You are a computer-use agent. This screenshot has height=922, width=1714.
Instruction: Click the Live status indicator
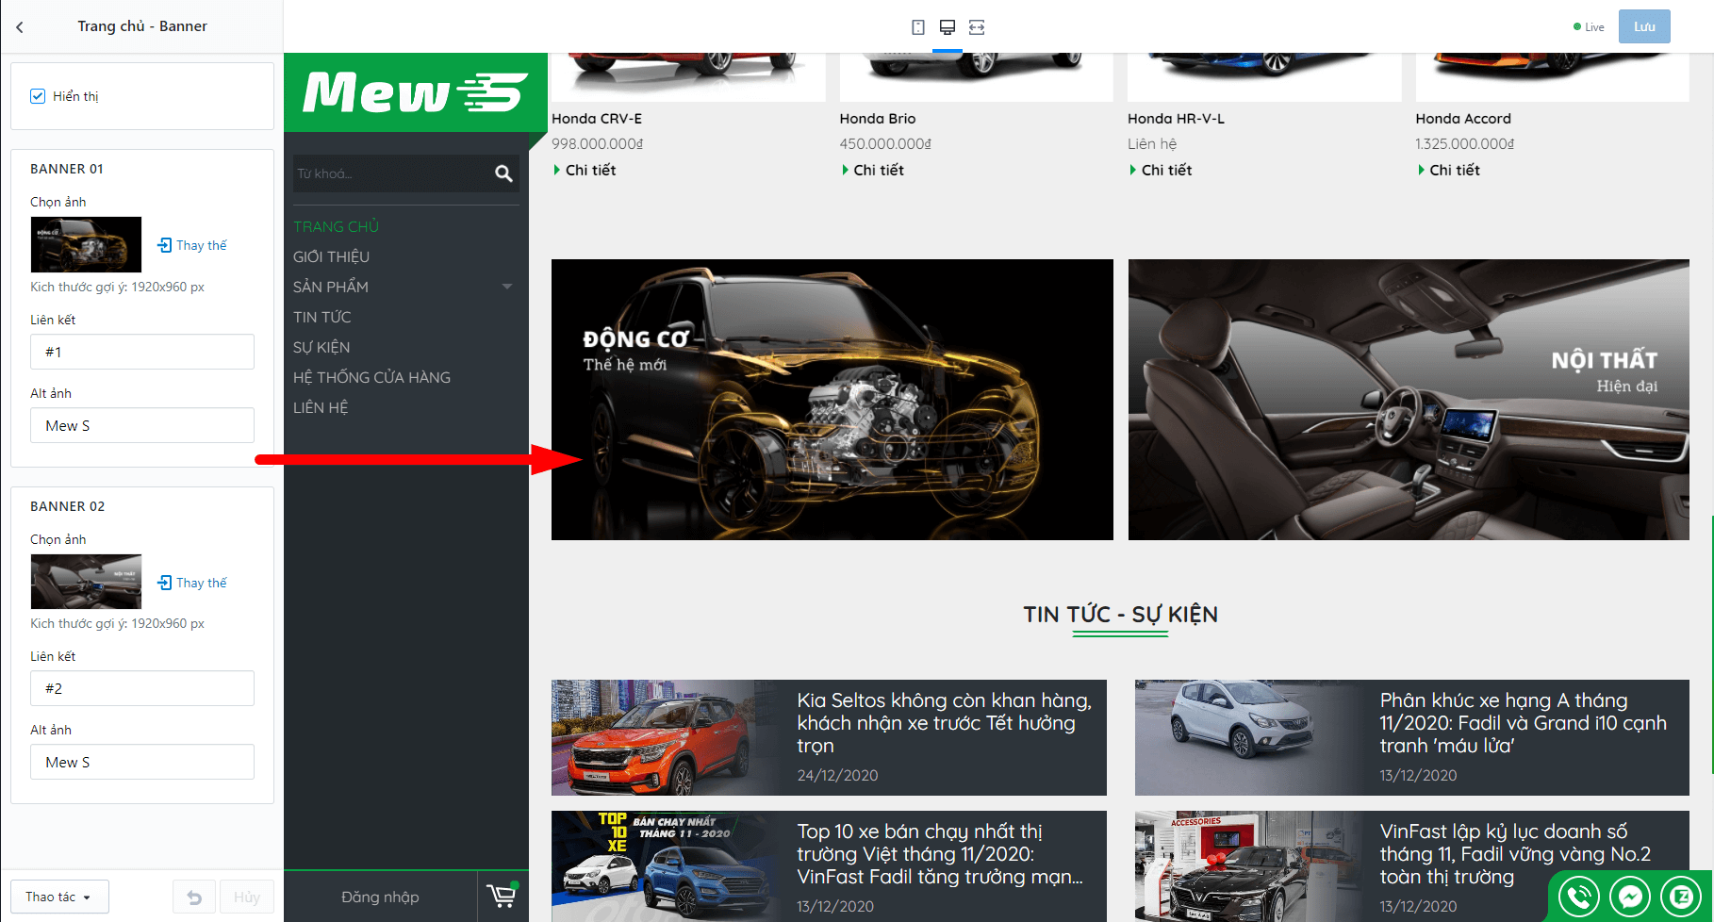pyautogui.click(x=1589, y=27)
